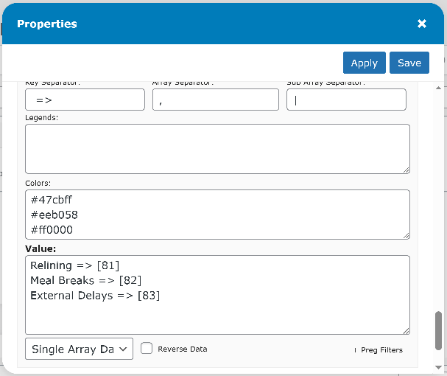Toggle the Reverse Data checkbox
The image size is (447, 376).
pos(147,349)
